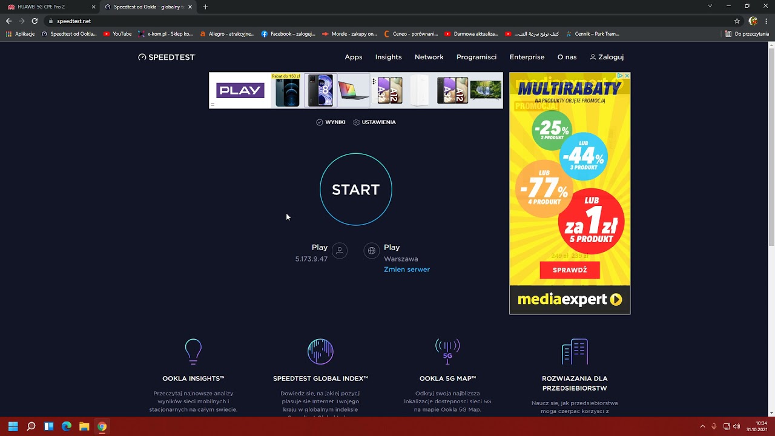Open the YouTube bookmark

(x=117, y=34)
